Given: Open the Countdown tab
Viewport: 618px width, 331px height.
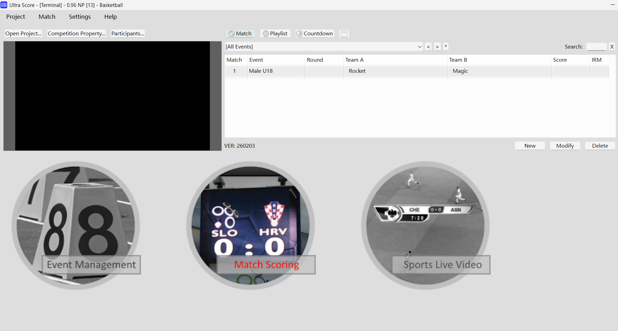Looking at the screenshot, I should (315, 34).
